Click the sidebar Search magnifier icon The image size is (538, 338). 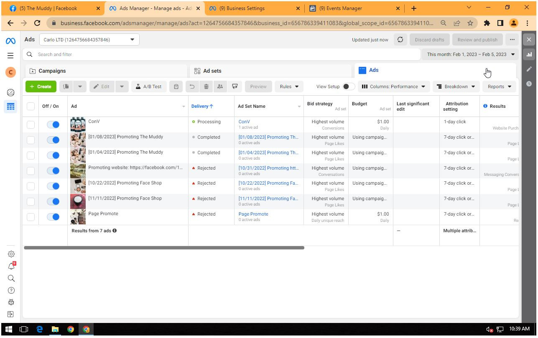click(x=11, y=278)
